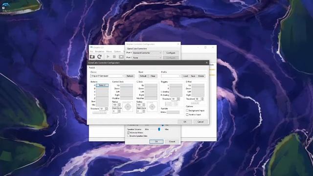Click the Default reset button

coord(143,76)
